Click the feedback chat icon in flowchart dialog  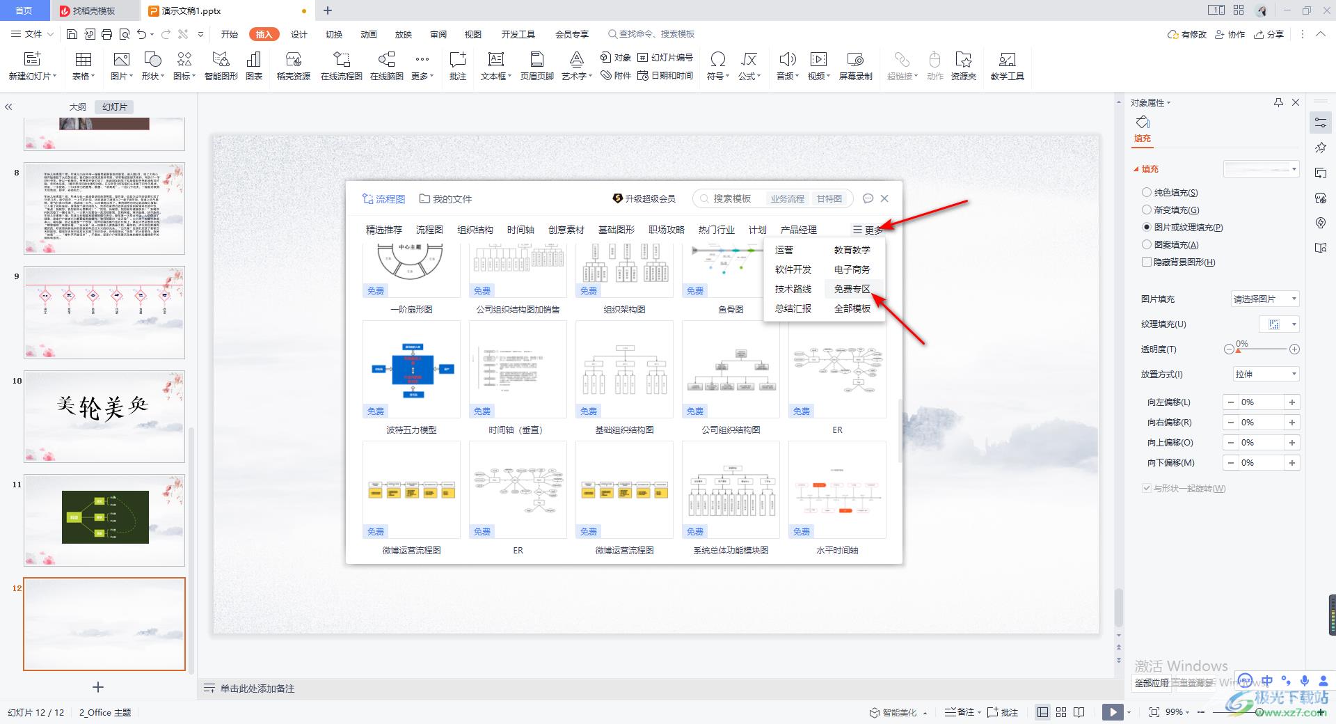pos(868,198)
